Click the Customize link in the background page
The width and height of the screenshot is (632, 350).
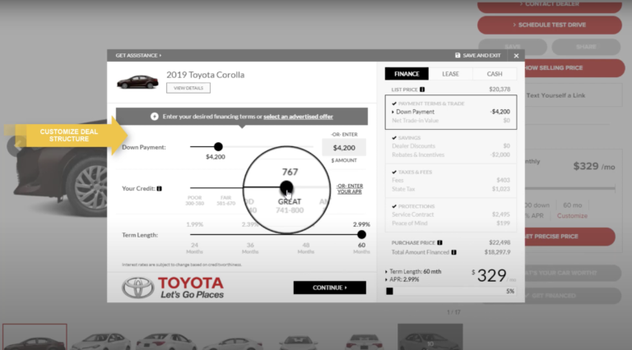(572, 215)
